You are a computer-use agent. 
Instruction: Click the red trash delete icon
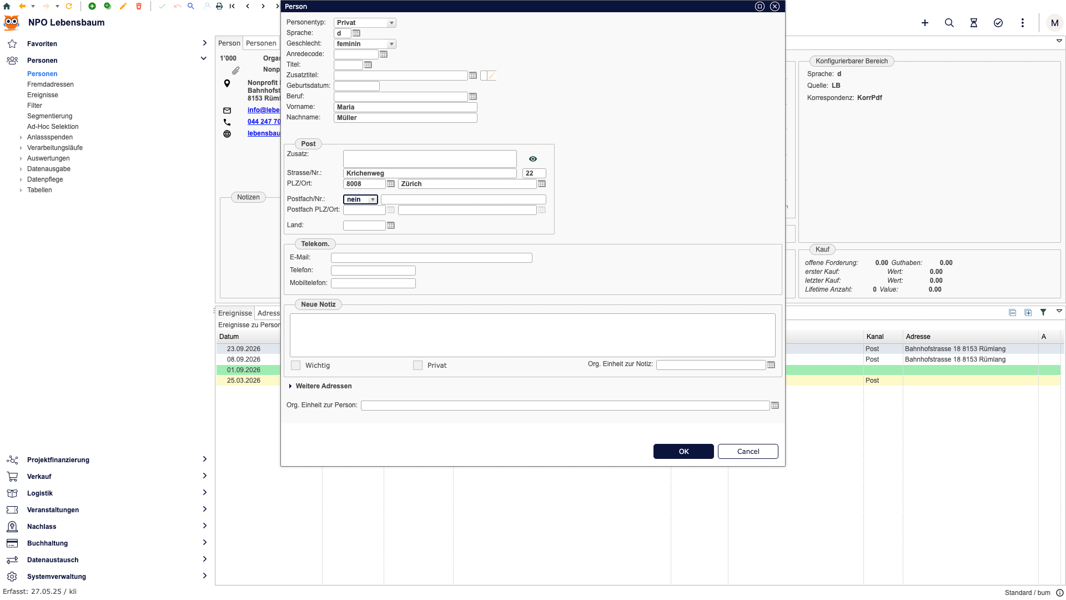pos(139,6)
